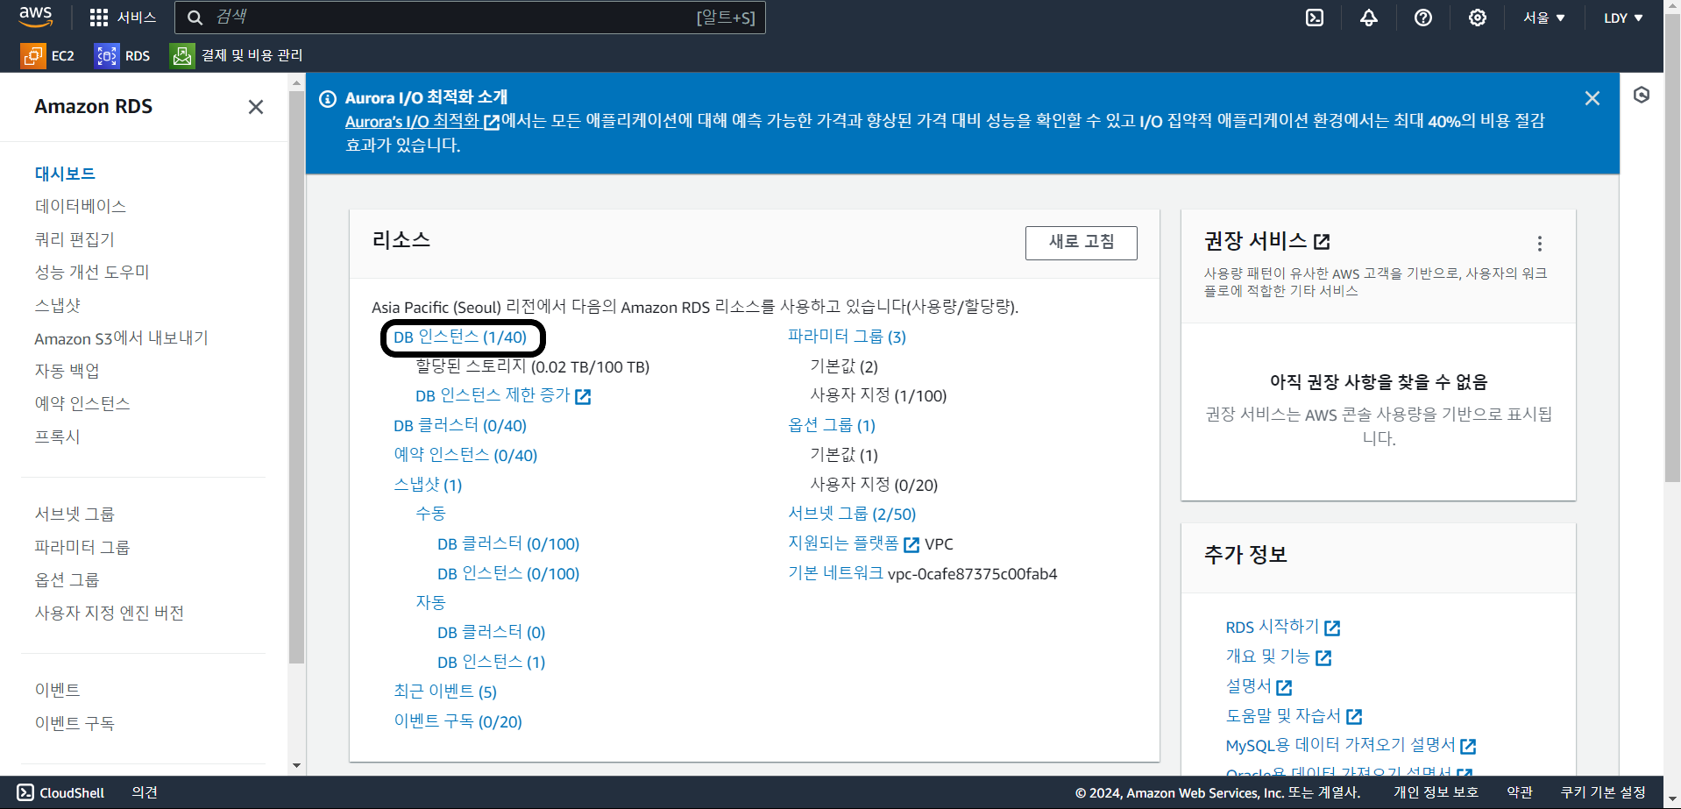Open the 서비스 grid menu
1681x809 pixels.
click(x=123, y=18)
